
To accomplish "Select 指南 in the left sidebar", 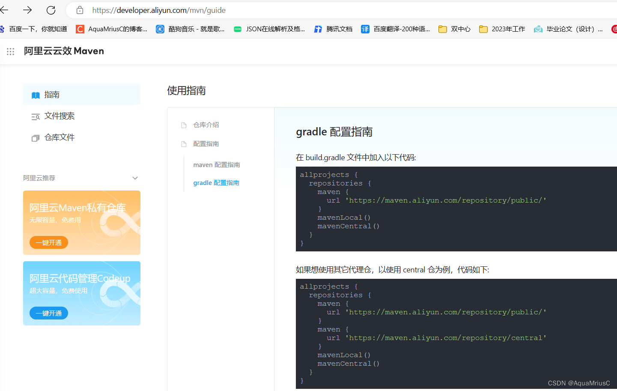I will [x=82, y=94].
